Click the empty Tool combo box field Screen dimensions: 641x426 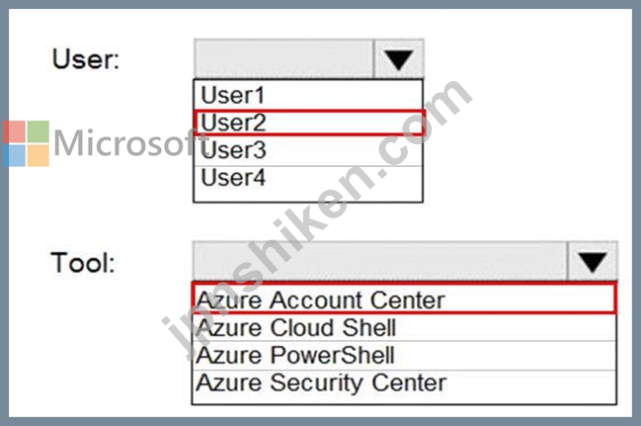pos(380,262)
